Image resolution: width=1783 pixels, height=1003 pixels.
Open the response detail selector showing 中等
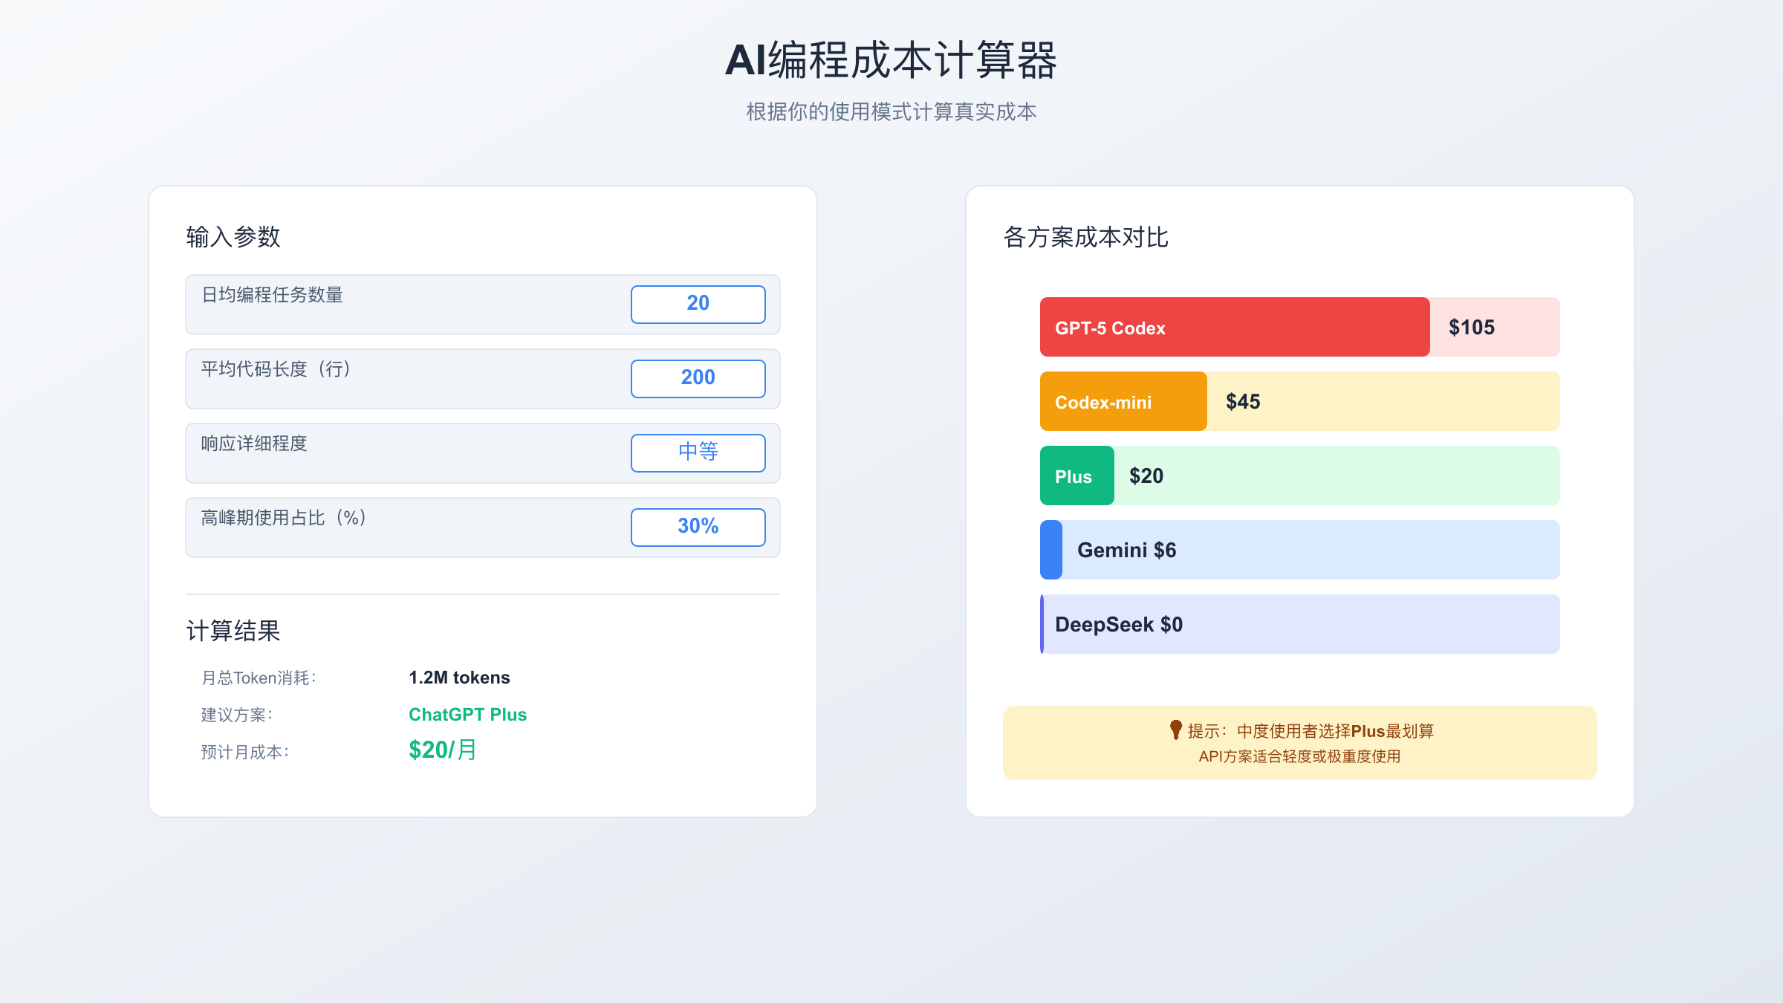[698, 453]
